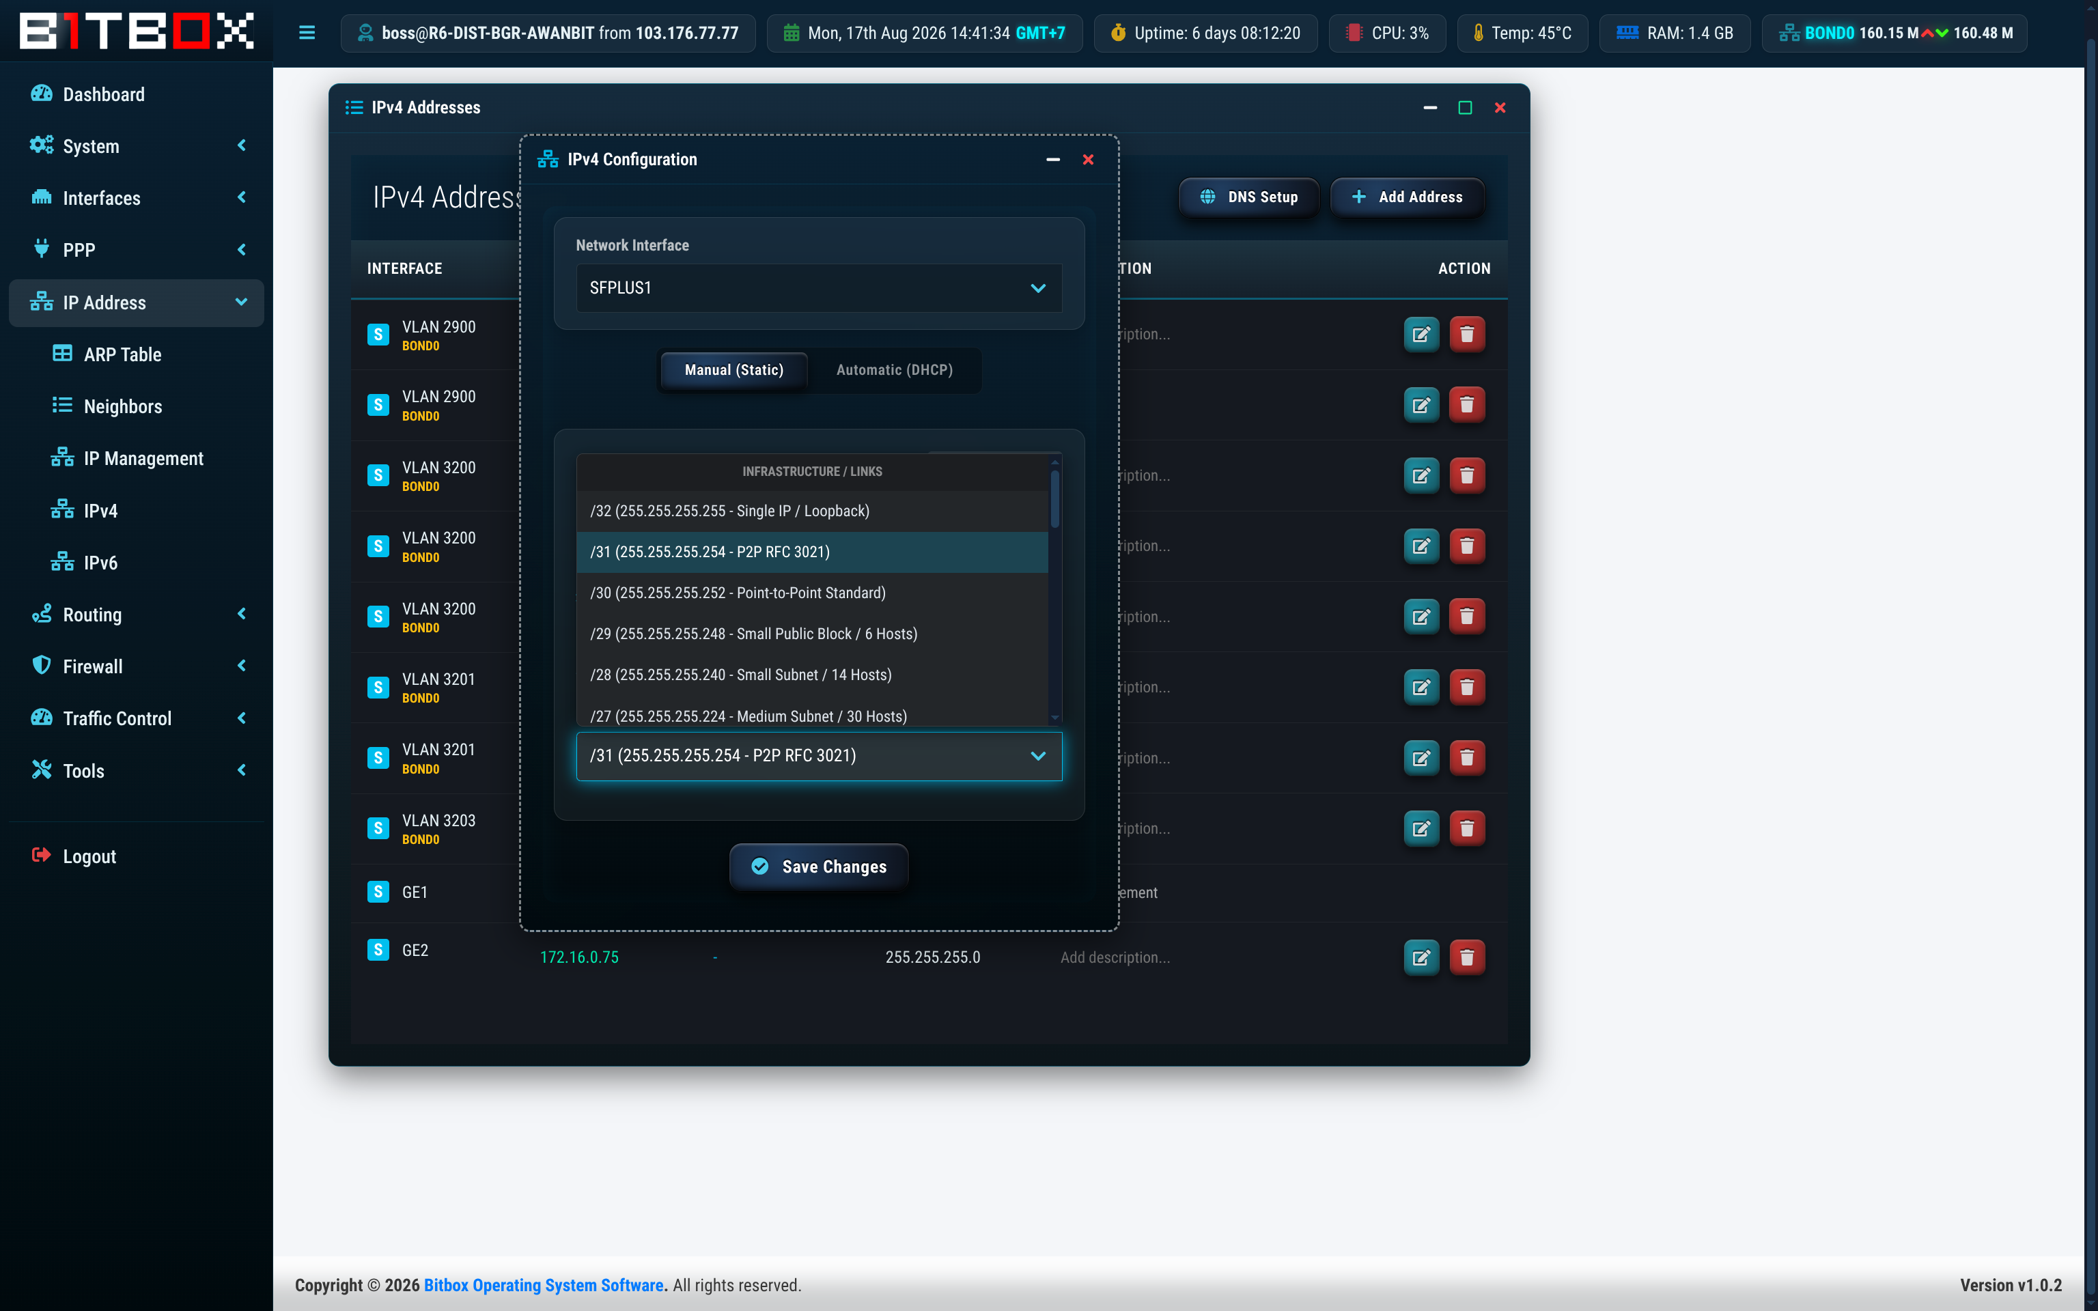
Task: Click the network icon in IPv4 Configuration title
Action: click(548, 160)
